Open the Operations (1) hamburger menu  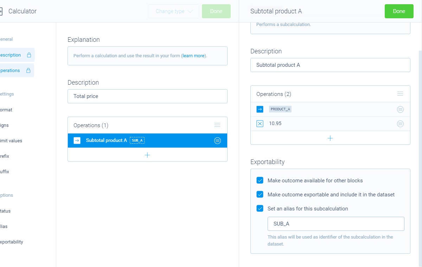click(x=217, y=125)
